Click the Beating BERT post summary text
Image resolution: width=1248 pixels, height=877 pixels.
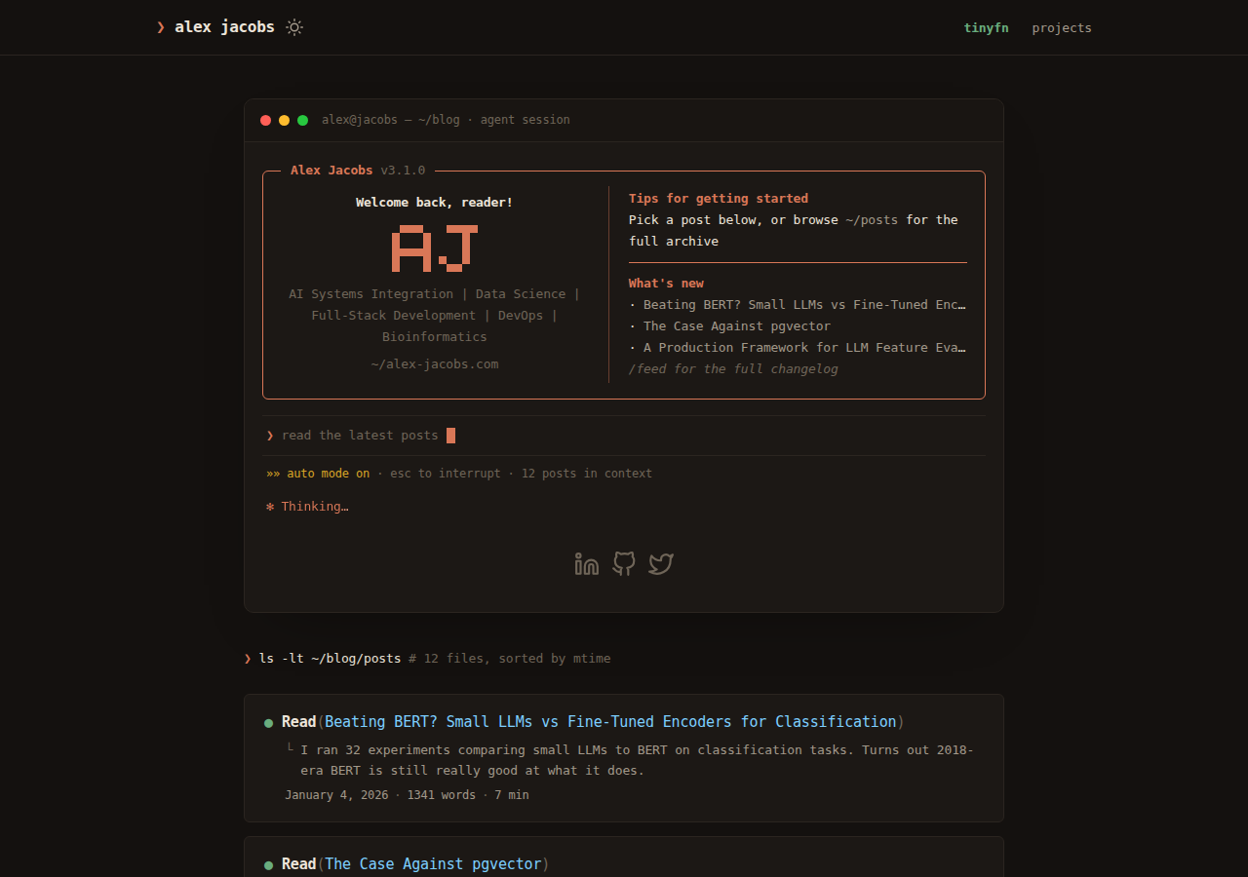coord(637,760)
